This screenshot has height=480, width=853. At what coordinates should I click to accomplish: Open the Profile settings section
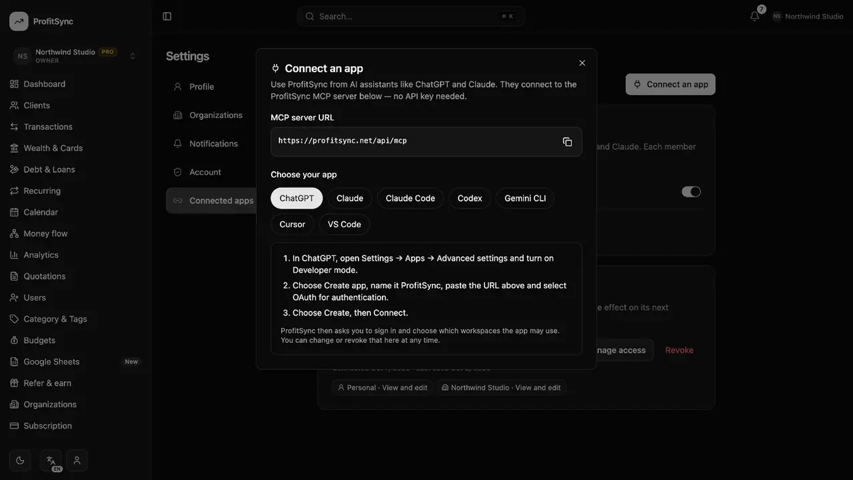click(x=211, y=87)
